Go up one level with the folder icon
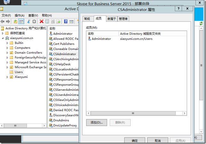This screenshot has width=206, height=144. point(15,21)
